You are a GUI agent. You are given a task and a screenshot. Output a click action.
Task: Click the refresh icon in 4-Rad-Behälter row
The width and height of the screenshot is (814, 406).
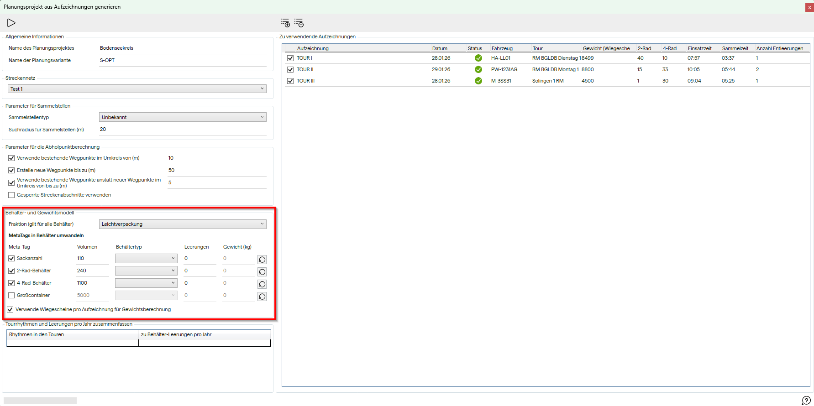click(x=262, y=284)
